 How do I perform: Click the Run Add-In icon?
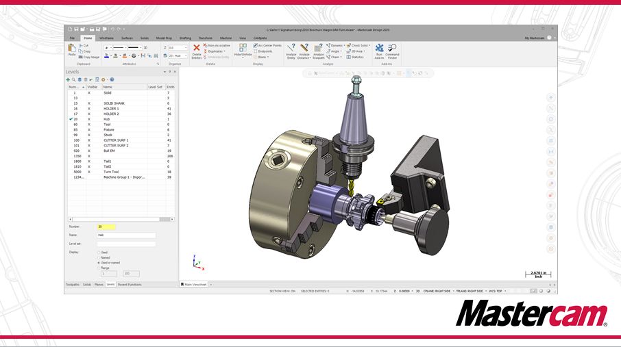coord(380,48)
